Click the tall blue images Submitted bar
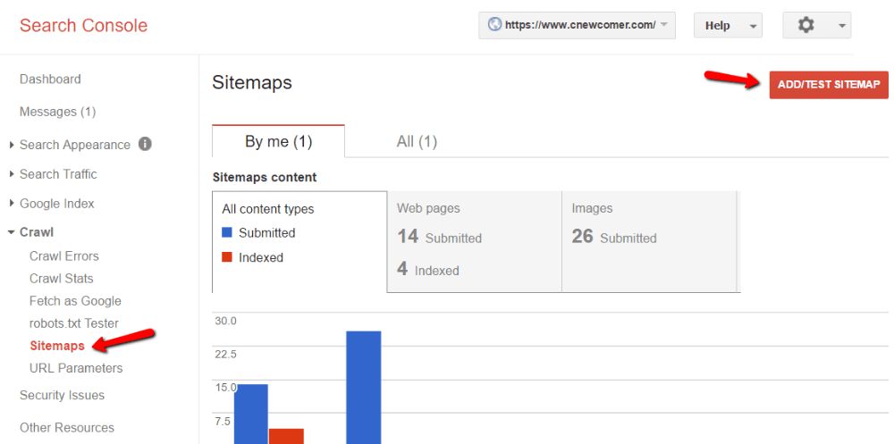This screenshot has width=894, height=444. click(x=364, y=388)
